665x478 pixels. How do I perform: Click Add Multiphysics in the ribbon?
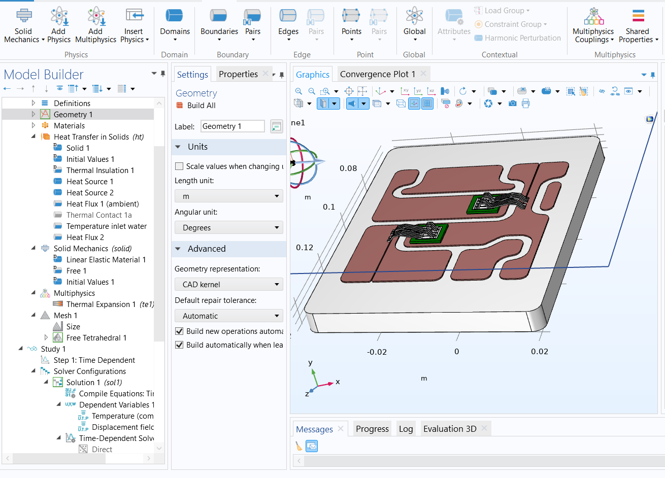coord(95,25)
